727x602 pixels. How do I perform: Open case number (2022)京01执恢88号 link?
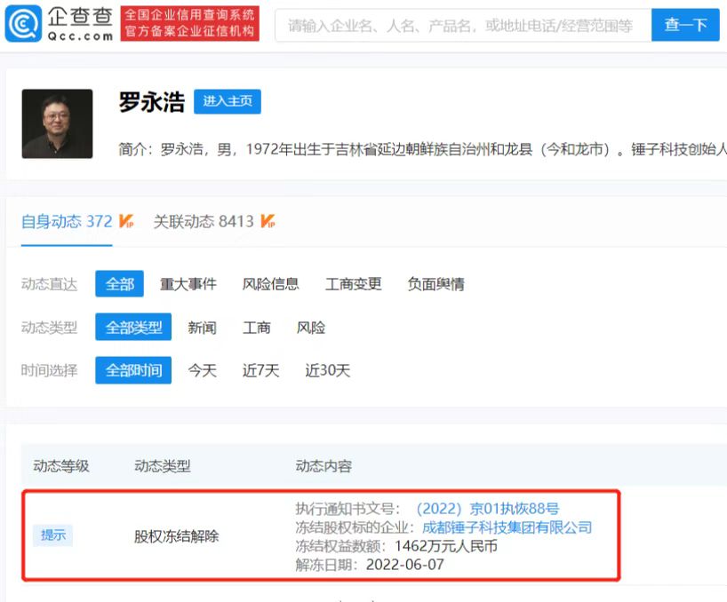(487, 509)
